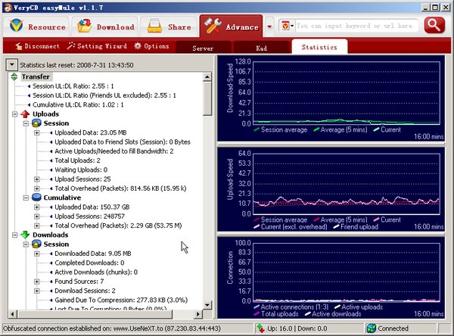Click the easyMule title bar app icon
The height and width of the screenshot is (336, 454).
[8, 8]
